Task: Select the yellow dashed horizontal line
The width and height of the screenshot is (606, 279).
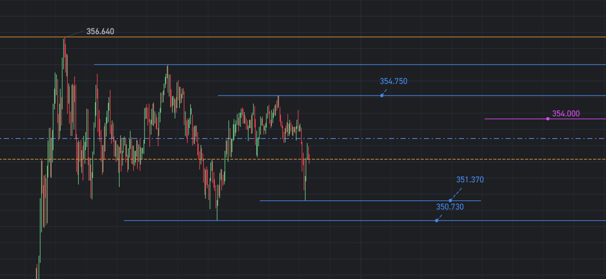Action: tap(303, 159)
